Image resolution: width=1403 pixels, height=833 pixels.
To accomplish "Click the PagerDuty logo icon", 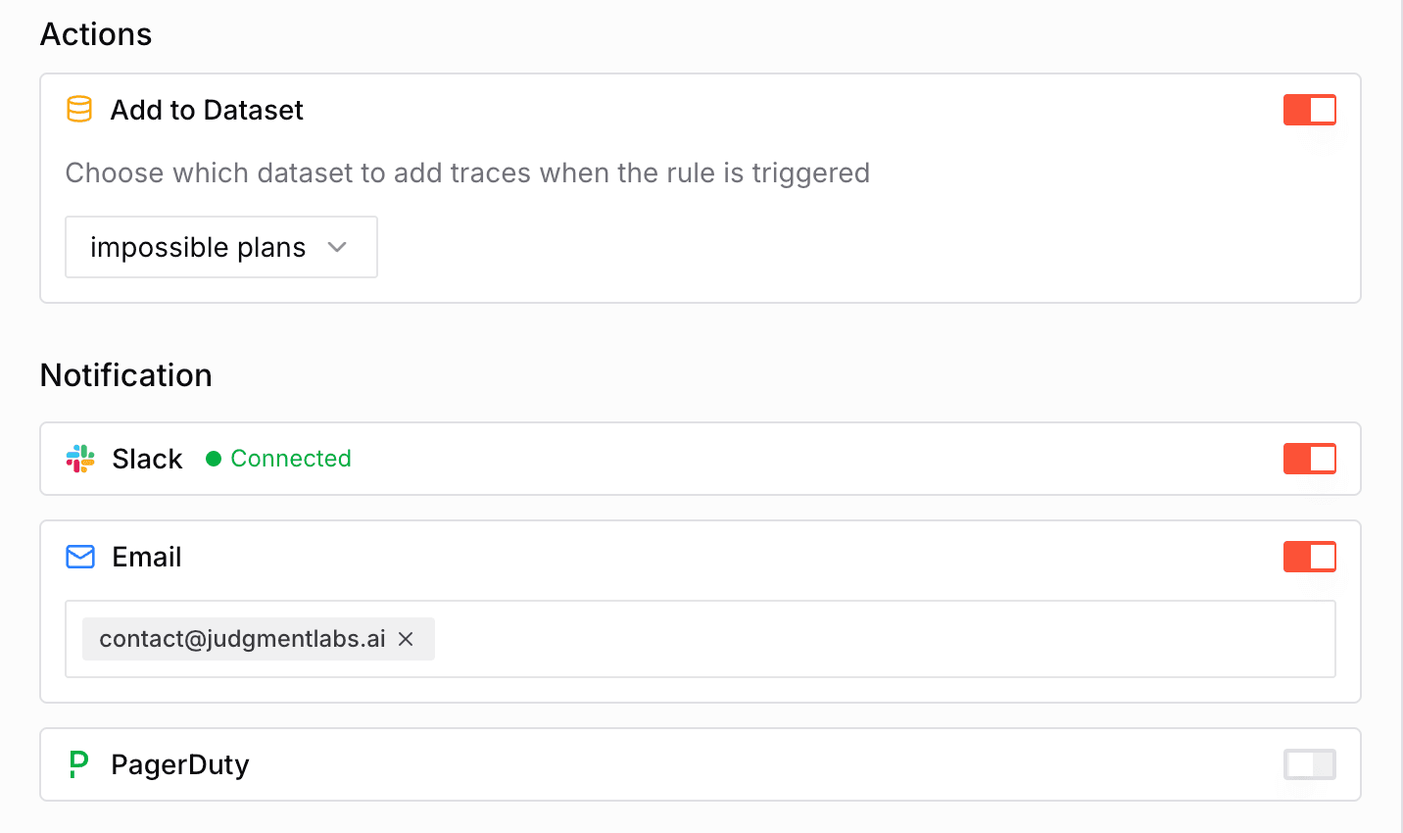I will [78, 764].
